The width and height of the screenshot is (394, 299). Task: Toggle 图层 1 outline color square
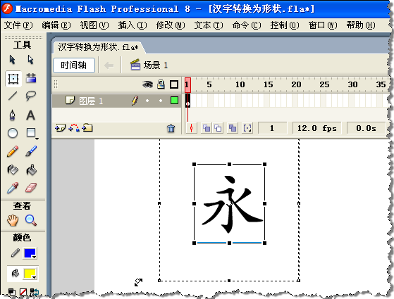pyautogui.click(x=174, y=101)
